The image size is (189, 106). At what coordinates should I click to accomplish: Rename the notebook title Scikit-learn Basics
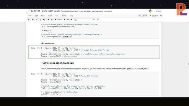[51, 11]
